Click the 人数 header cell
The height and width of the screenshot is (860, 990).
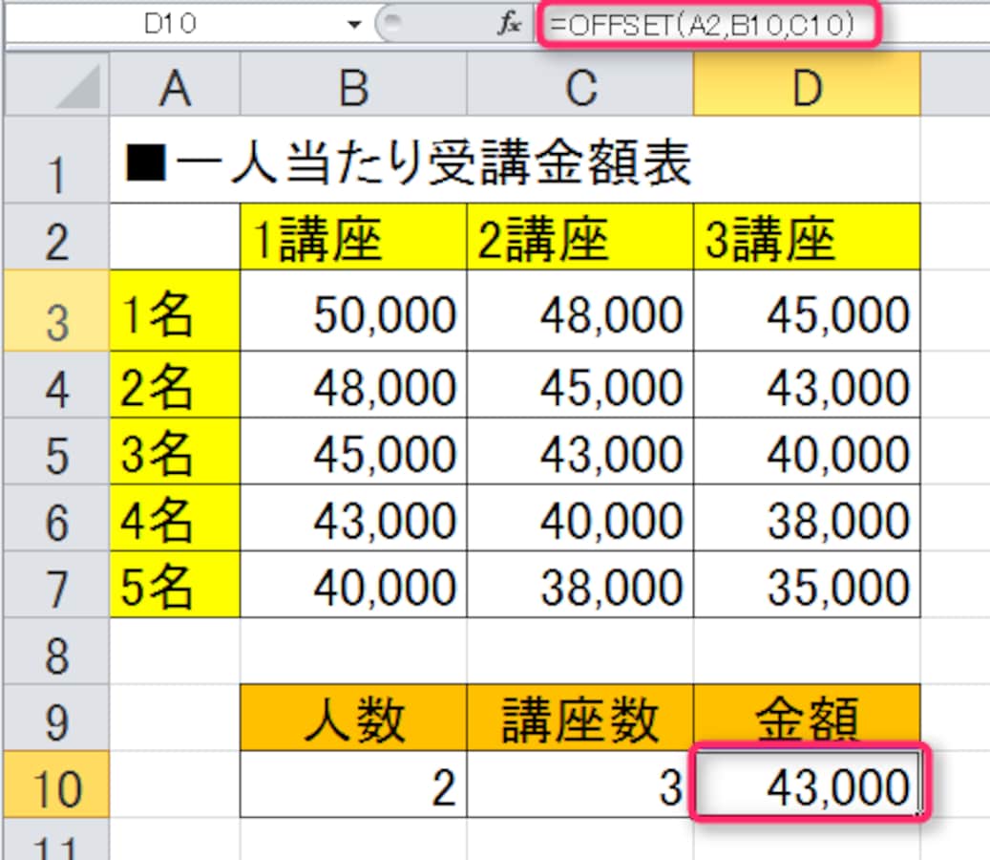point(353,718)
